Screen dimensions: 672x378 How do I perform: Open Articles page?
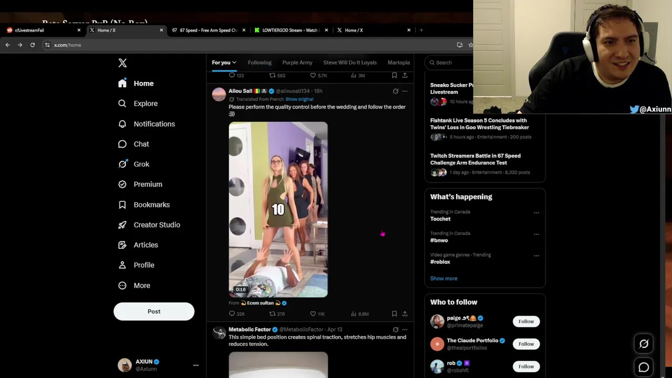pyautogui.click(x=138, y=245)
